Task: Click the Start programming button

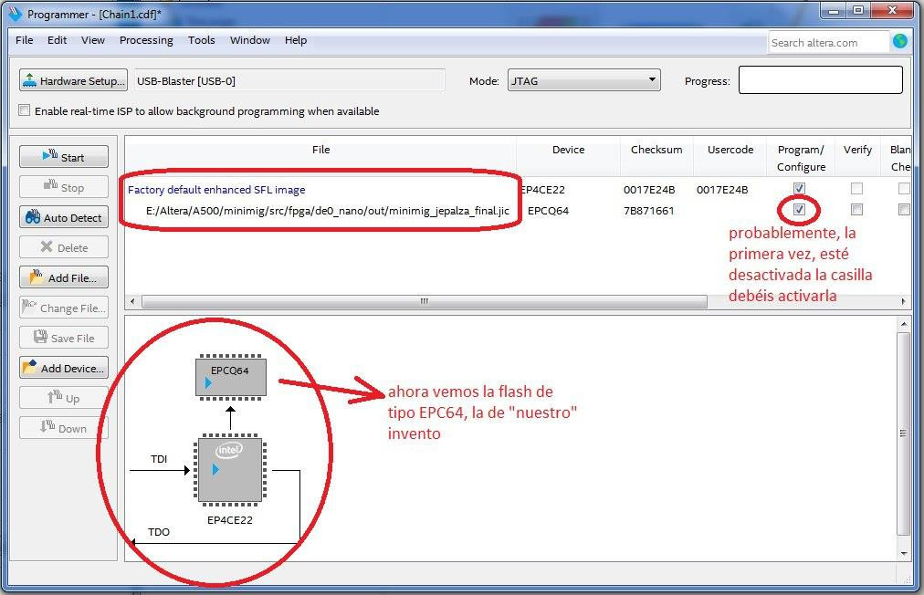Action: coord(63,157)
